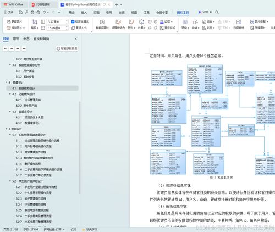
Task: Open the Border (边框) dropdown
Action: pos(166,21)
